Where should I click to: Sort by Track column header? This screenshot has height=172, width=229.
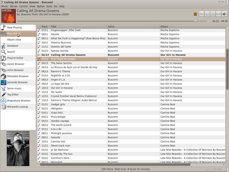tap(45, 27)
